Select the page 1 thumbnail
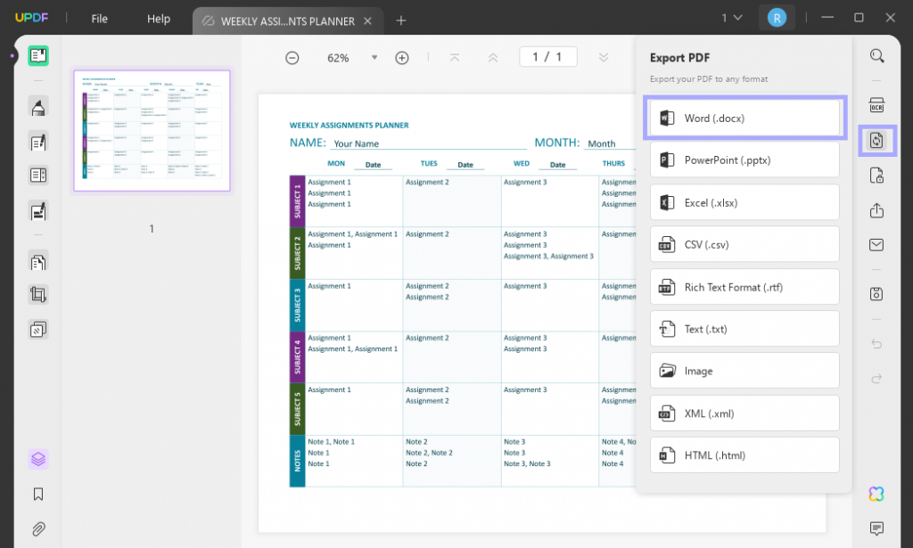Viewport: 913px width, 548px height. [152, 130]
